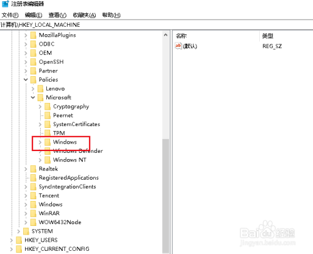Open the 帮助(H) menu
313x254 pixels.
coord(111,15)
